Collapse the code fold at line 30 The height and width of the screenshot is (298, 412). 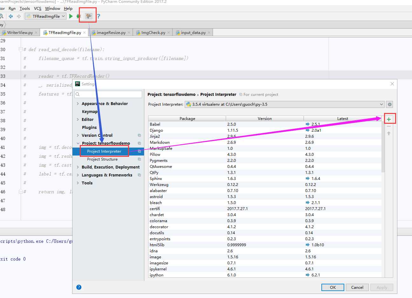click(21, 50)
